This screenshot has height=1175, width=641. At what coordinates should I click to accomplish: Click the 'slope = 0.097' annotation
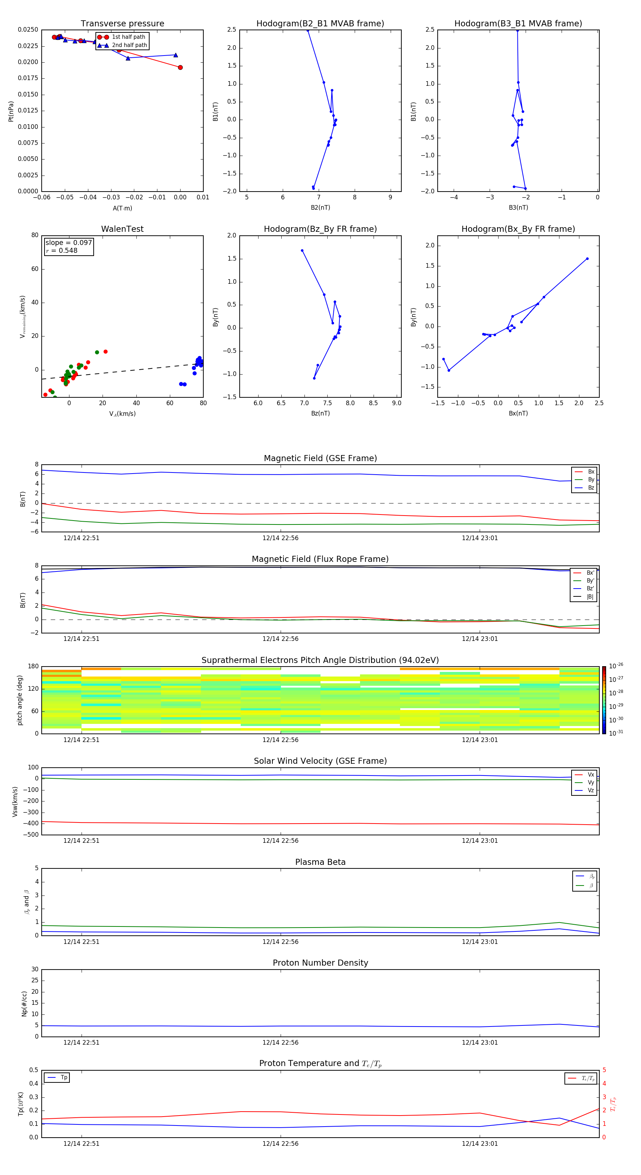click(68, 243)
